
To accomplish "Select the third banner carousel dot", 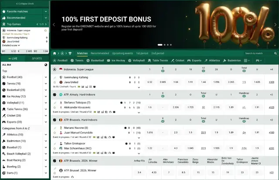I will pos(167,45).
